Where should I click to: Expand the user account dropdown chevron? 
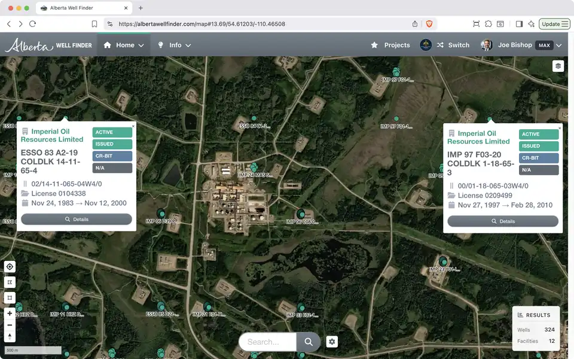(558, 45)
